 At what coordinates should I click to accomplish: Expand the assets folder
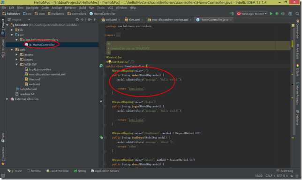[16, 55]
